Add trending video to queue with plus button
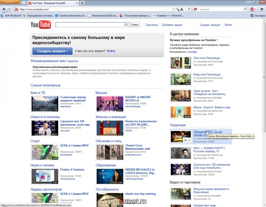Image resolution: width=266 pixels, height=207 pixels. point(185,140)
